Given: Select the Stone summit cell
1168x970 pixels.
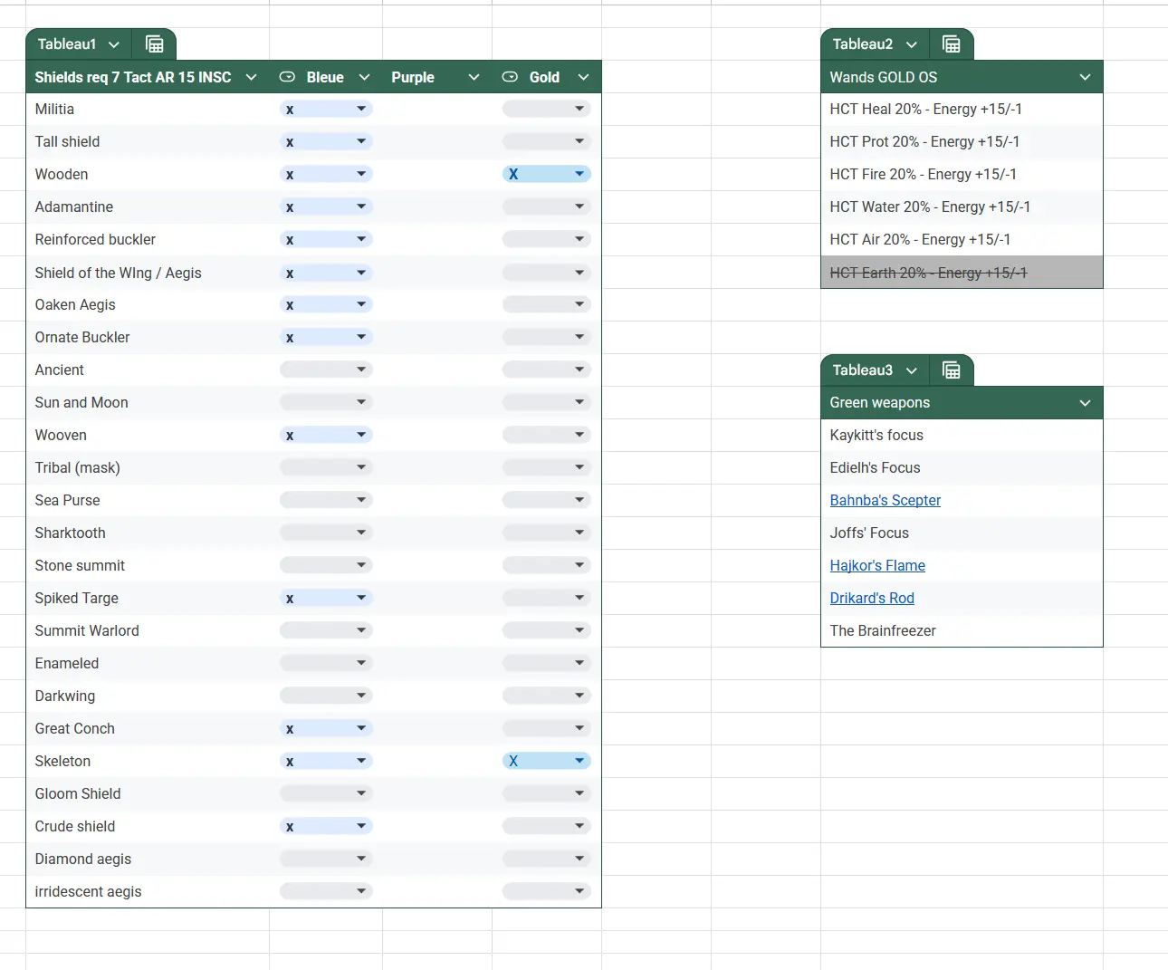Looking at the screenshot, I should (148, 565).
